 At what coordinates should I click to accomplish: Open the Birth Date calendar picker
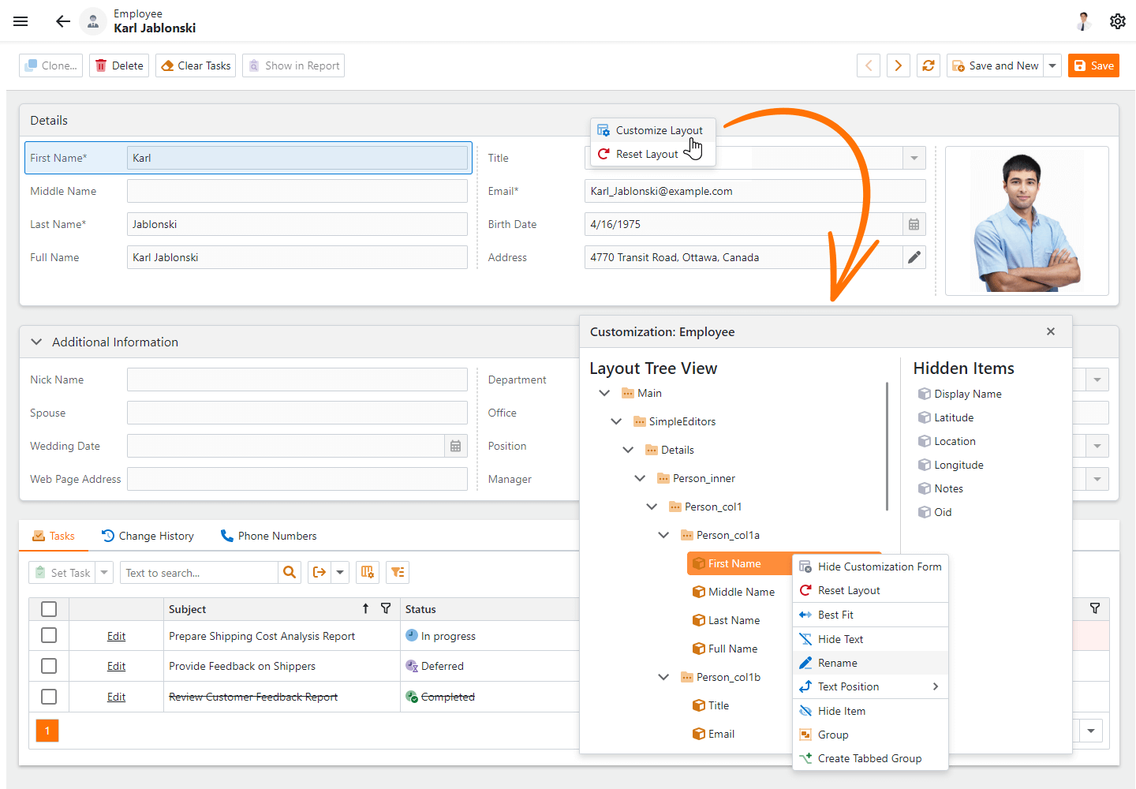tap(914, 224)
